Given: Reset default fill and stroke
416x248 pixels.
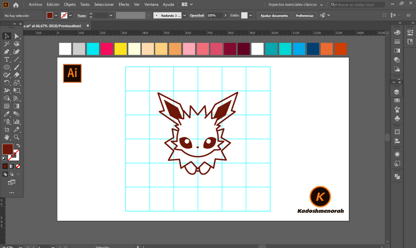Looking at the screenshot, I should click(x=4, y=158).
